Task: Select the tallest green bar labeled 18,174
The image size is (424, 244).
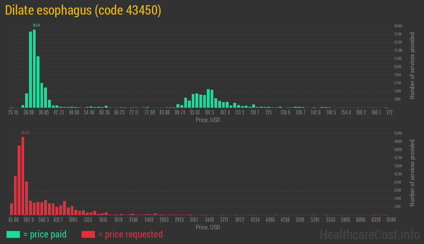Action: click(x=34, y=68)
